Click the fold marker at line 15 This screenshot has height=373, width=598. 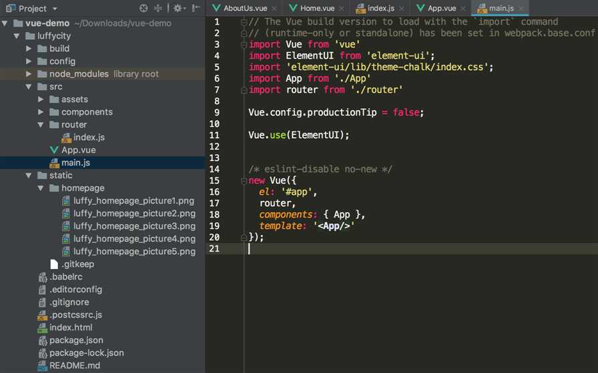point(244,181)
